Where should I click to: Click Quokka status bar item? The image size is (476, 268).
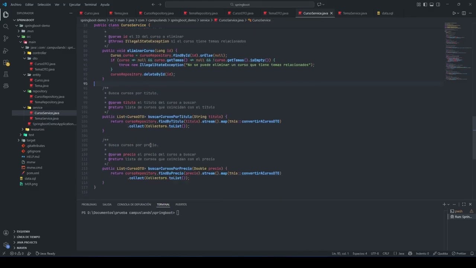(440, 253)
